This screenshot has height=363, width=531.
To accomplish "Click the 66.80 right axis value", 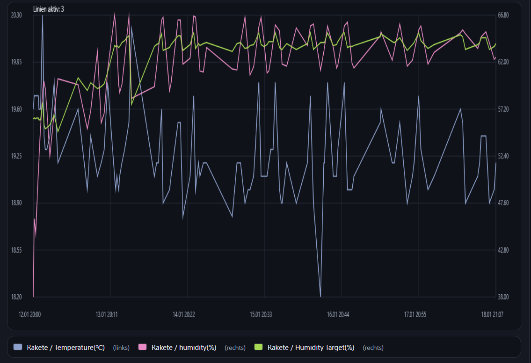I will coord(503,15).
